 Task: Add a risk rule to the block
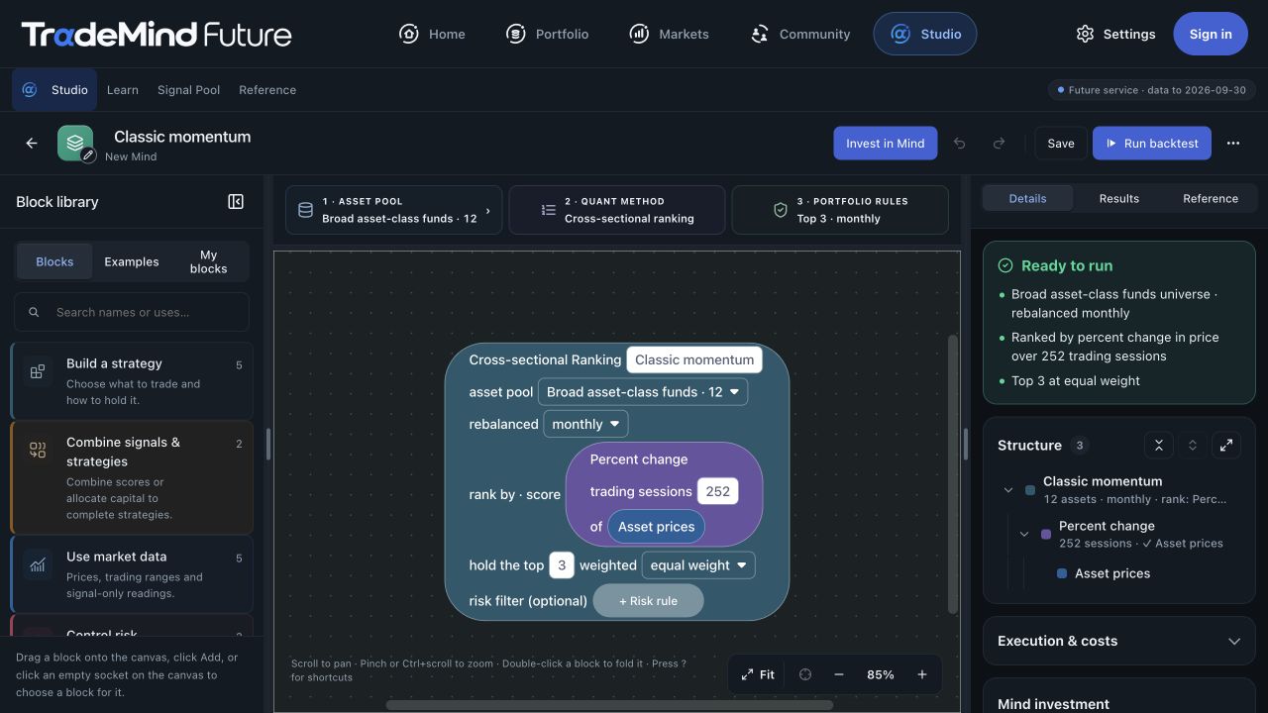point(649,601)
